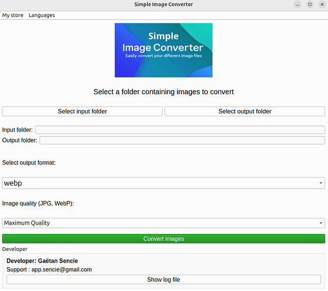
Task: Open the Languages menu
Action: (41, 15)
